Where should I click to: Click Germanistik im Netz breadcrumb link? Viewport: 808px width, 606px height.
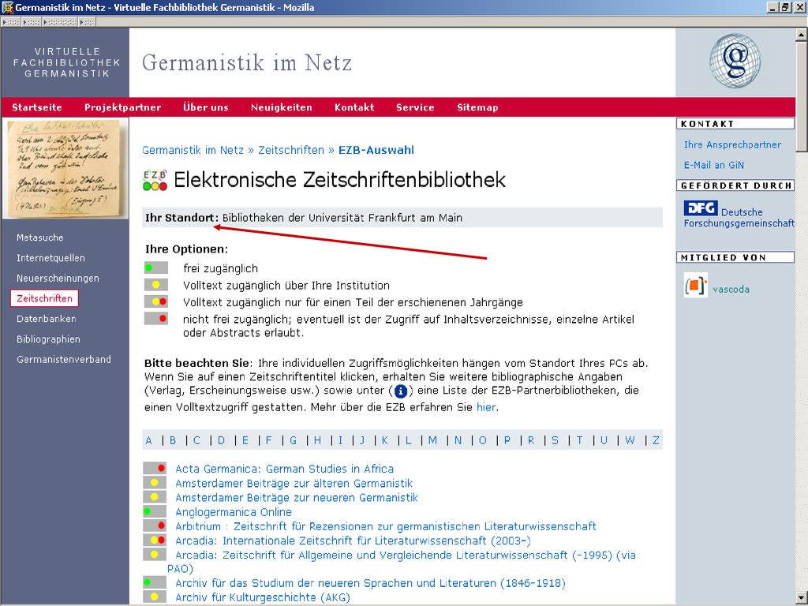click(193, 150)
